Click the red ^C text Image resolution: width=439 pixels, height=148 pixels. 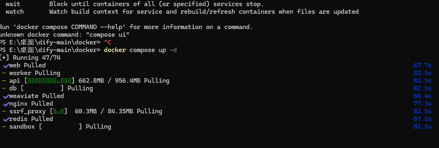(108, 42)
